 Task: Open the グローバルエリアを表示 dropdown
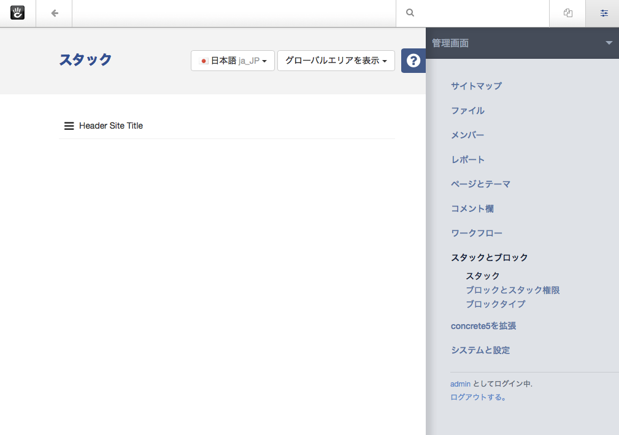336,61
